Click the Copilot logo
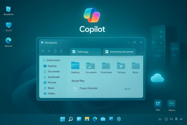 (92, 15)
